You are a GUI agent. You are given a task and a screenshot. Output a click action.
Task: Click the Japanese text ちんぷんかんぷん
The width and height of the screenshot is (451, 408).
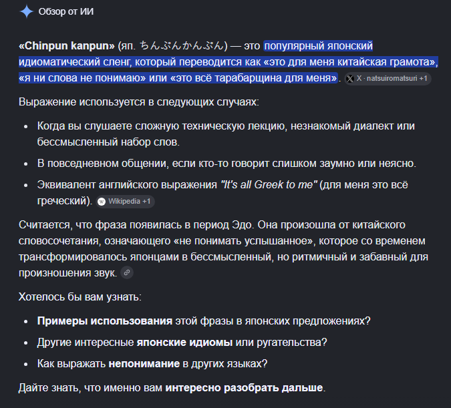click(x=182, y=45)
